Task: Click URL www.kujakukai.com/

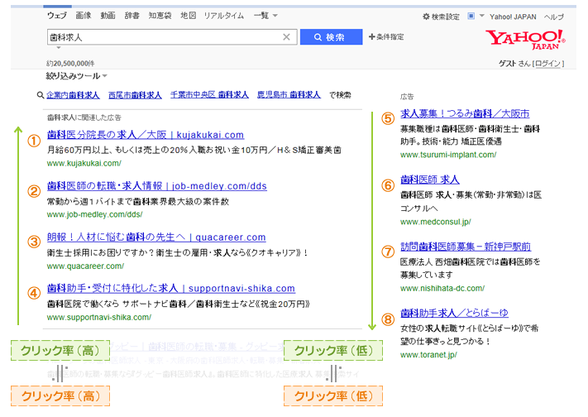Action: coord(84,163)
